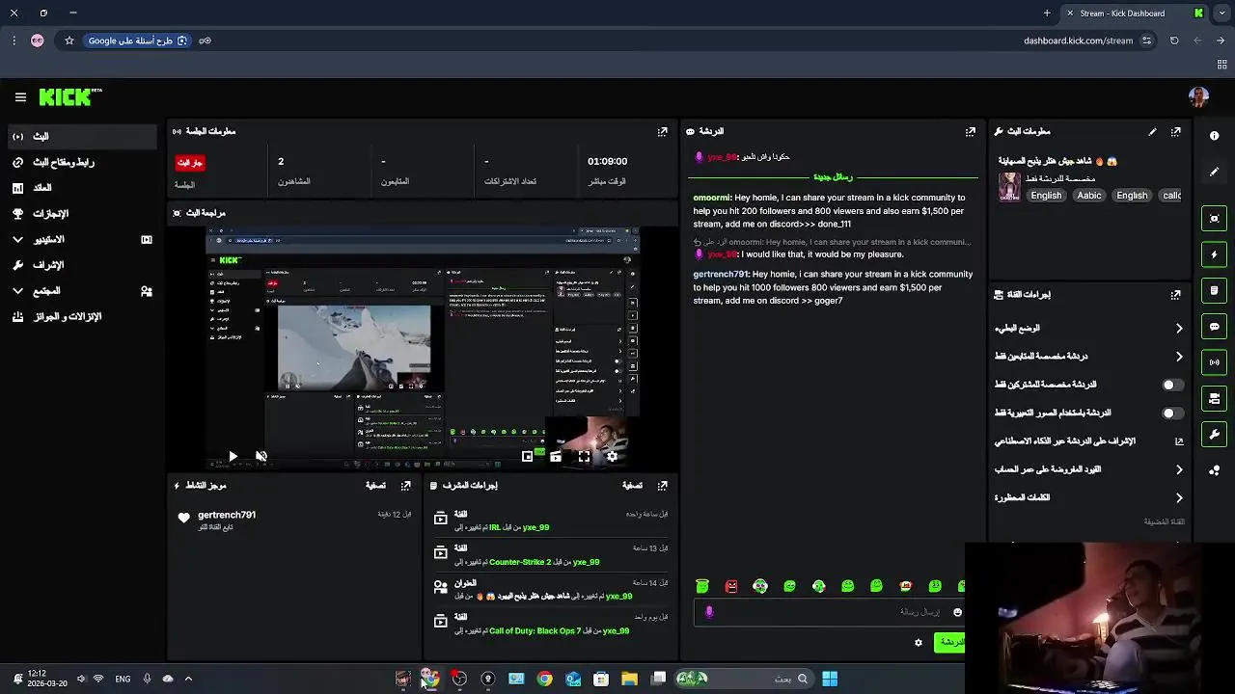Open AI chat moderation external link
The image size is (1235, 694).
pos(1179,441)
